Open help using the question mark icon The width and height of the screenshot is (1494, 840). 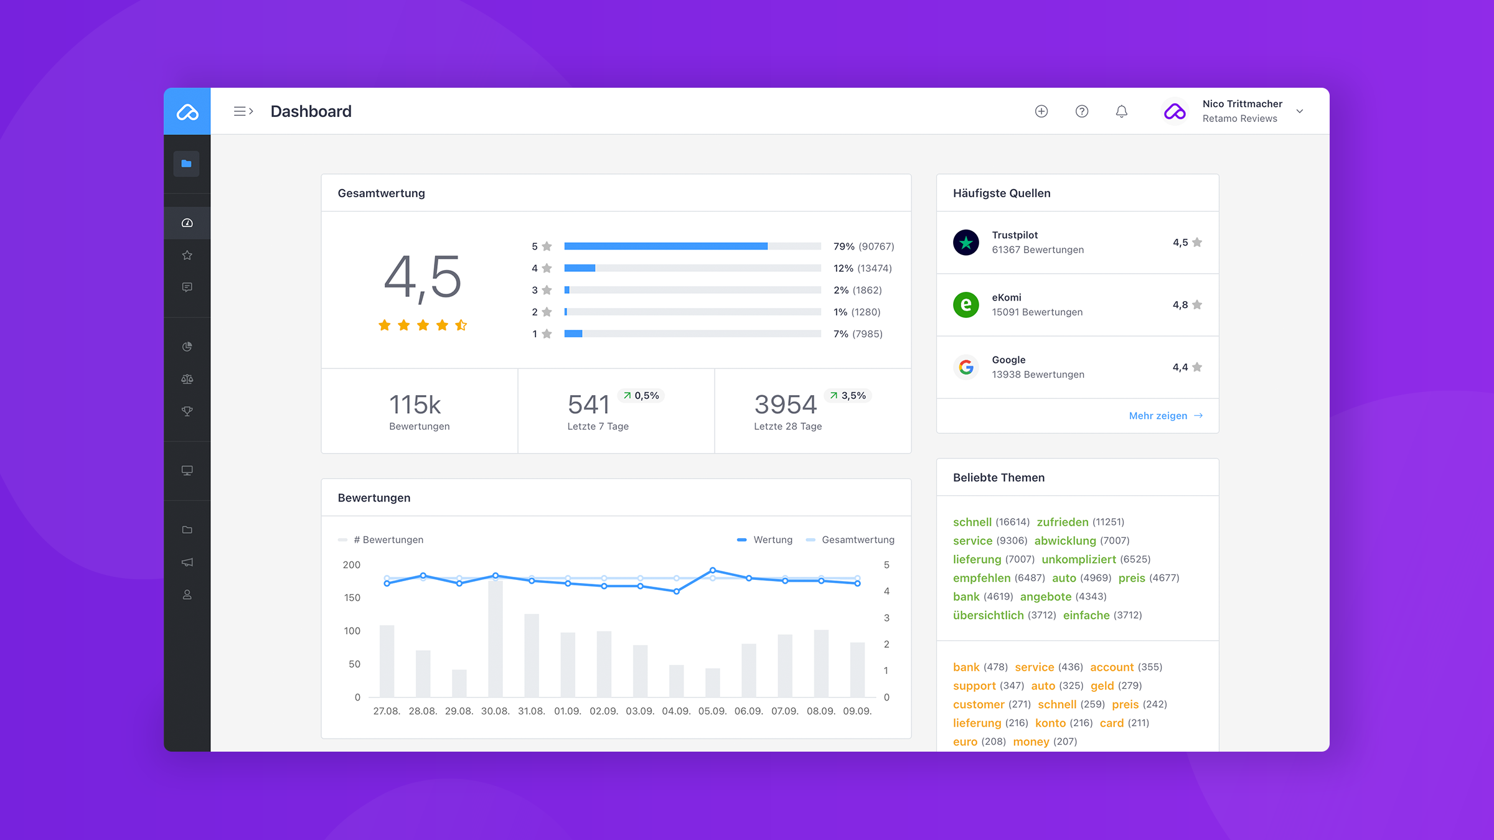pyautogui.click(x=1082, y=111)
